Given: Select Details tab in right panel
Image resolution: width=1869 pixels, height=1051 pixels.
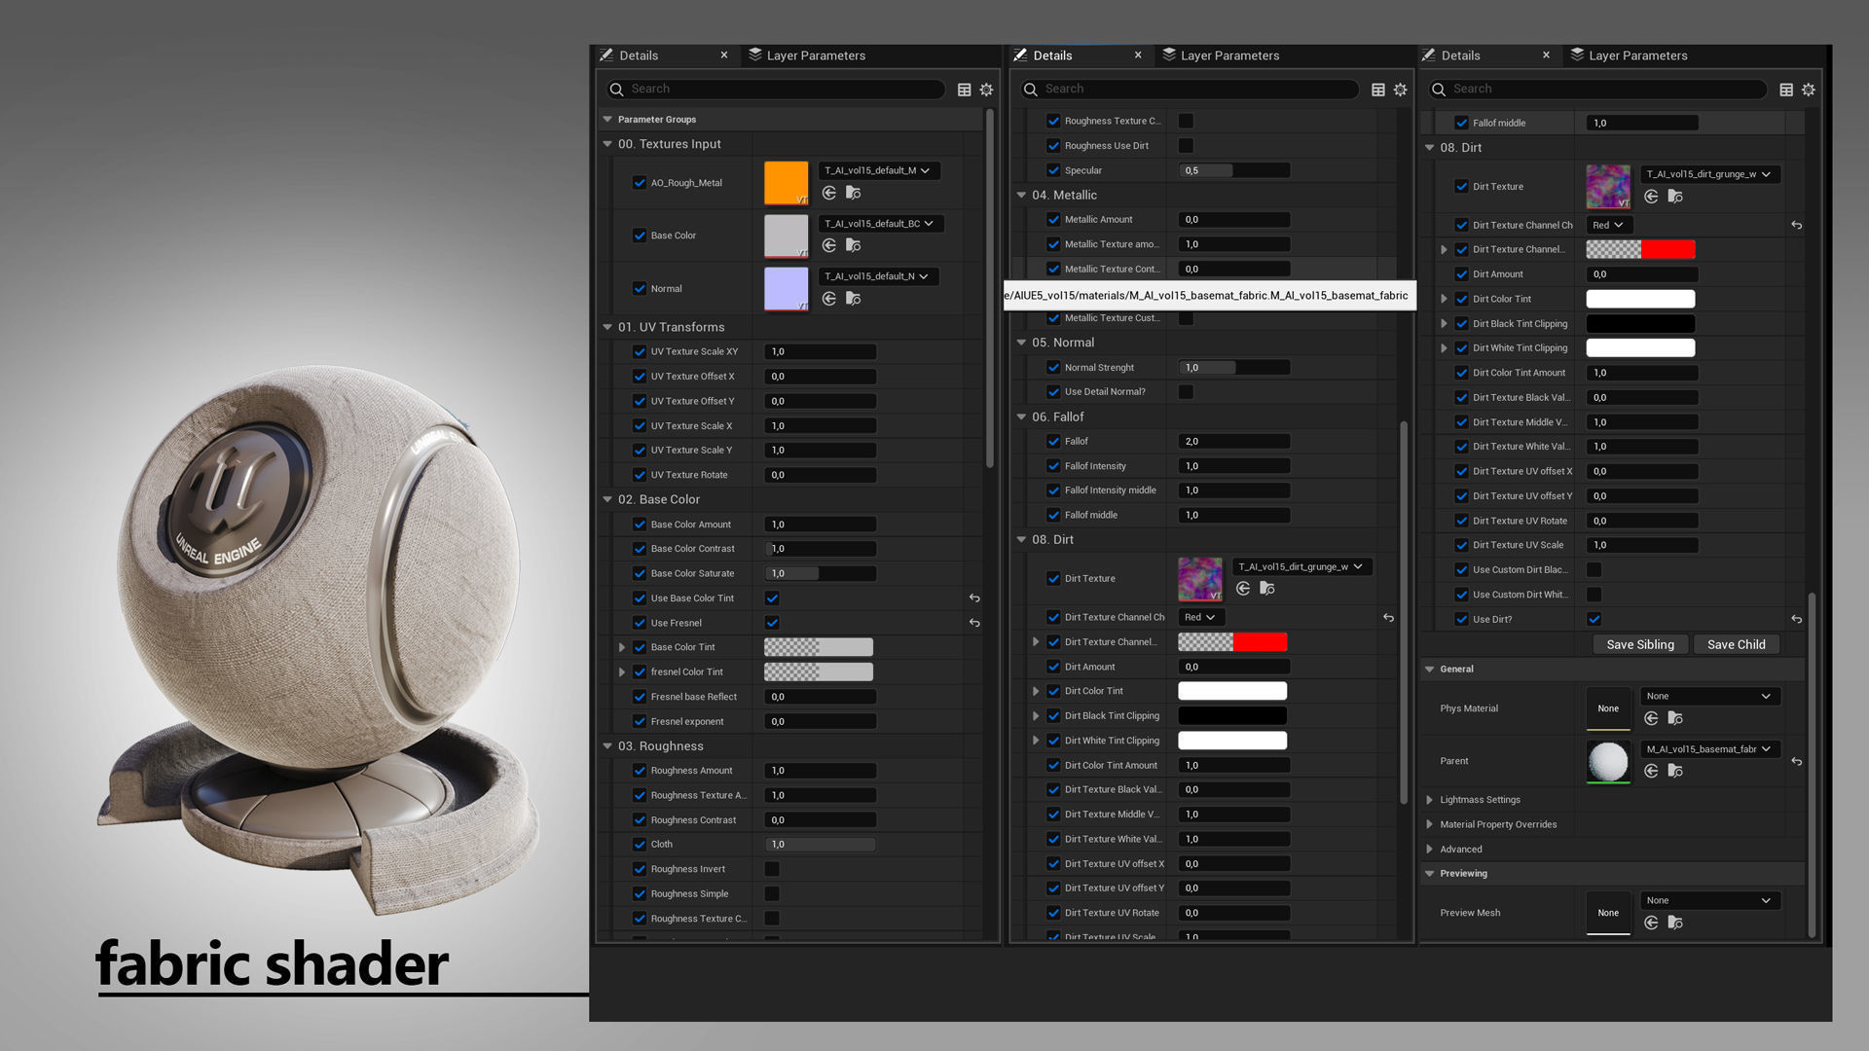Looking at the screenshot, I should click(x=1459, y=55).
